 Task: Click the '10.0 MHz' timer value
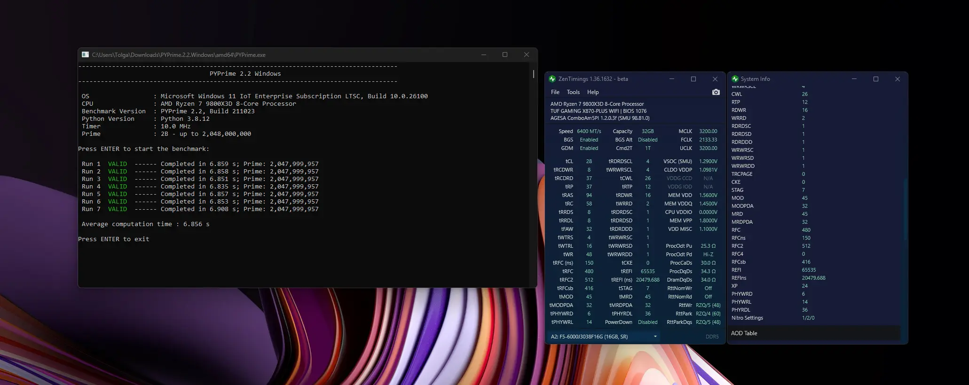click(x=176, y=126)
